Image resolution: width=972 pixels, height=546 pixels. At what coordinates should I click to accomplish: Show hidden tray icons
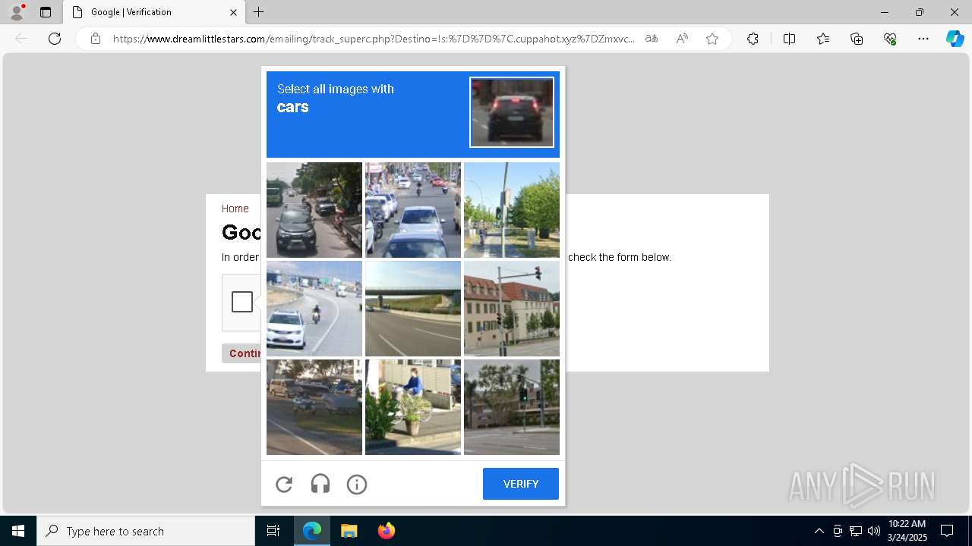tap(819, 531)
